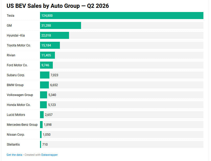
Task: Click the Nissan value 1,050
Action: [x=47, y=135]
